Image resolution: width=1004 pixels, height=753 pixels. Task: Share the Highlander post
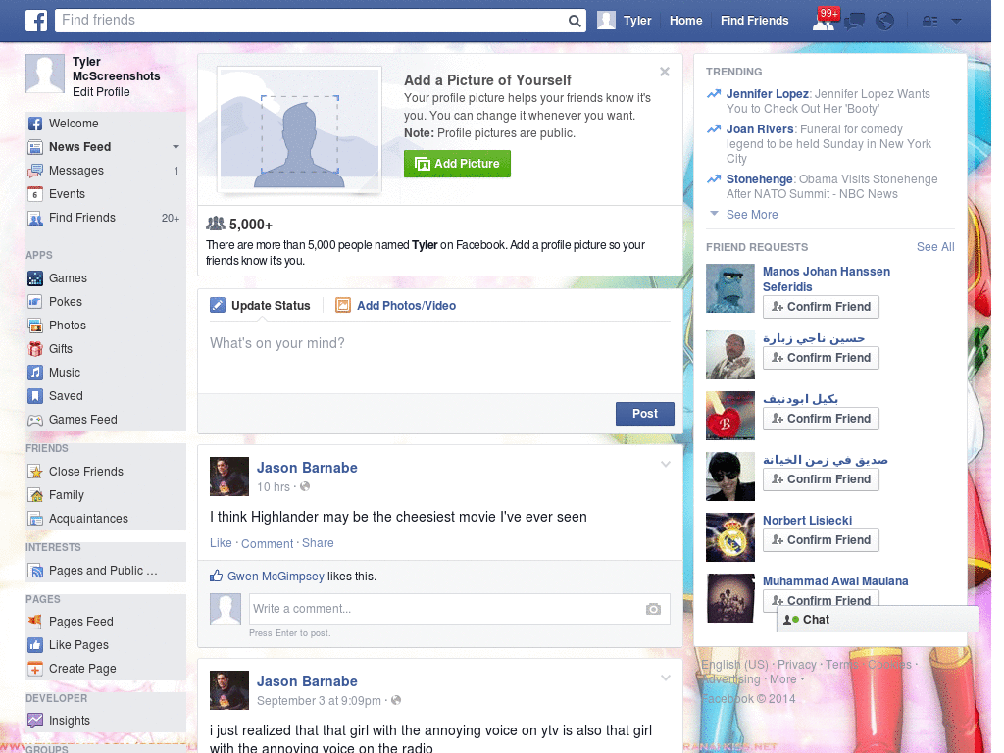click(318, 543)
